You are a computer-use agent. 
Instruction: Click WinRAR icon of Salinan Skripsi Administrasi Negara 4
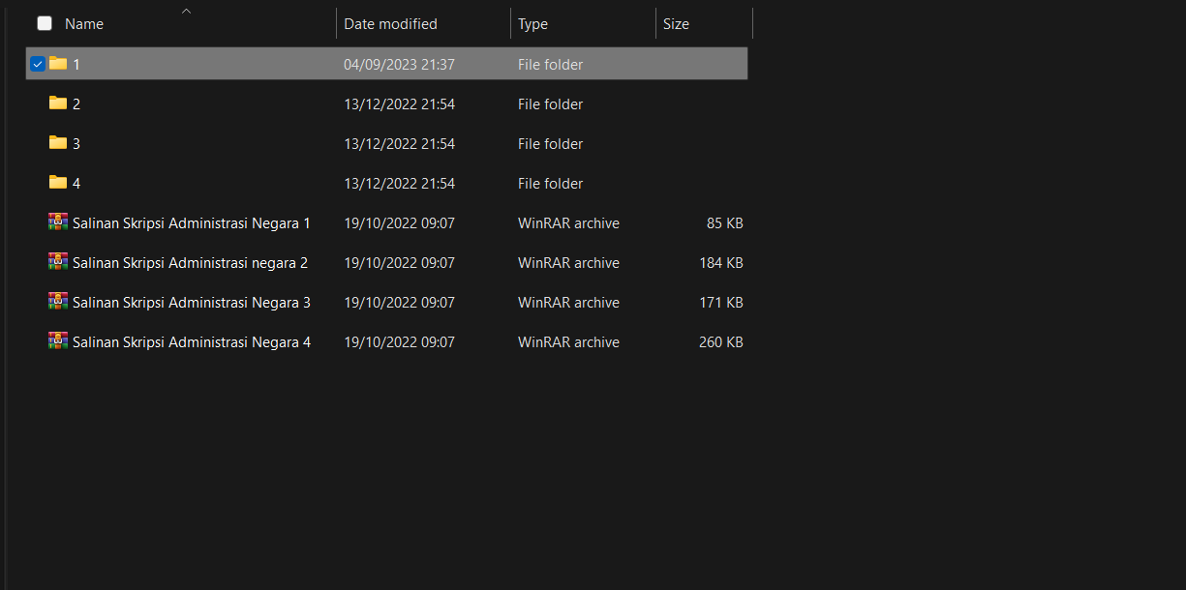click(x=58, y=341)
